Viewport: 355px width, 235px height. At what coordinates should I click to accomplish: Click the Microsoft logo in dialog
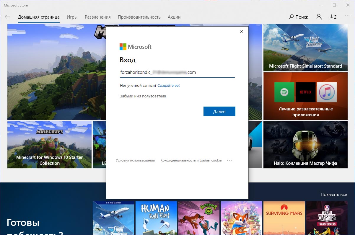[135, 47]
